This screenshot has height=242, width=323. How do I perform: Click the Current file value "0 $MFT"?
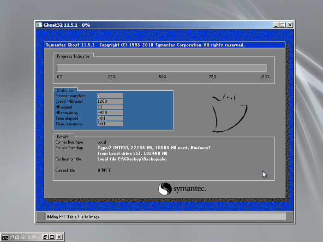point(104,171)
